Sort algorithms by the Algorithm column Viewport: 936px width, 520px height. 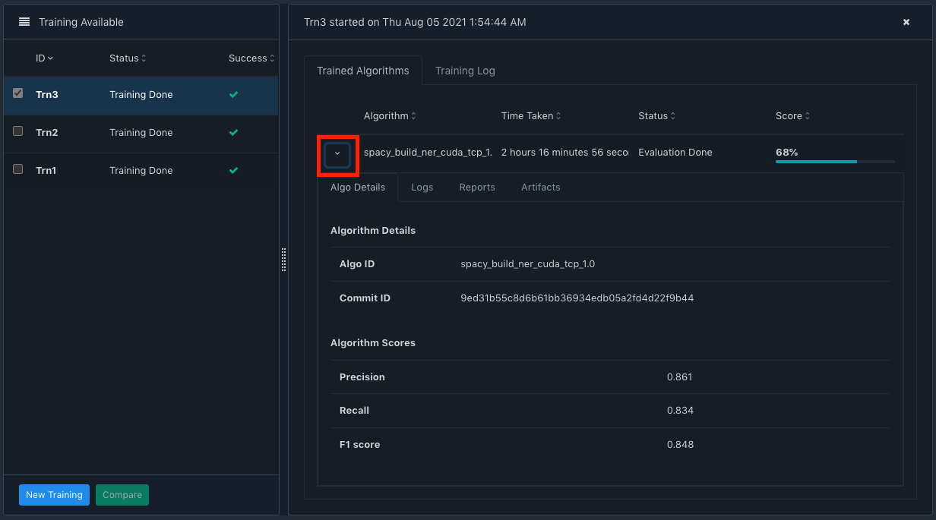389,115
